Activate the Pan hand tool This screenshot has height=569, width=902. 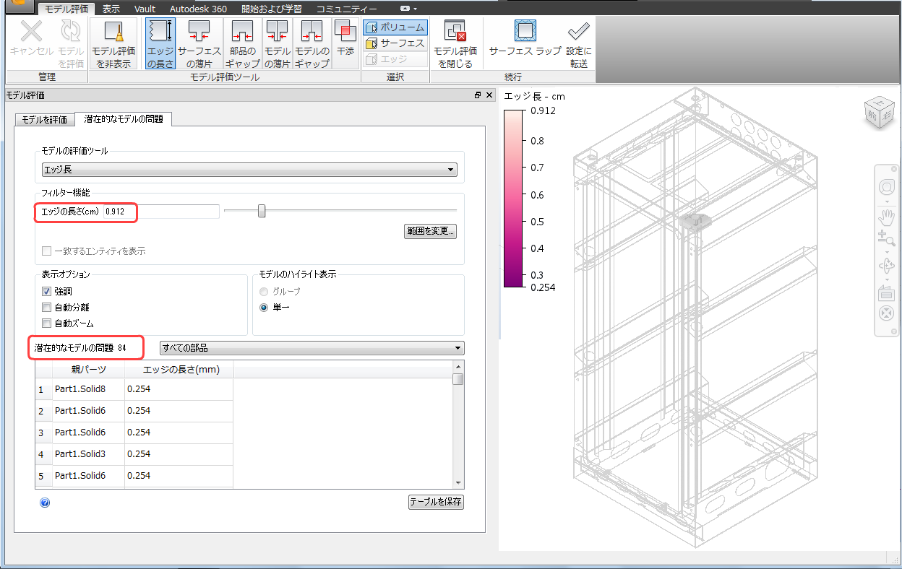click(x=886, y=216)
